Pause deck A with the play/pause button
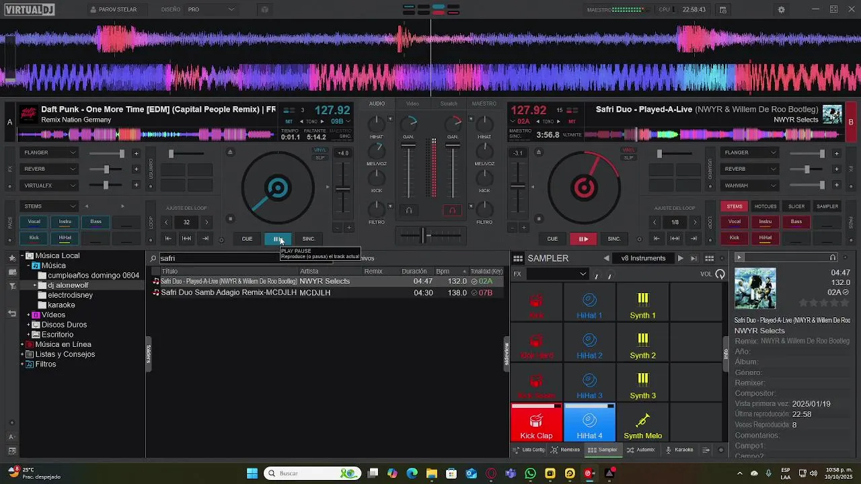The height and width of the screenshot is (484, 861). (x=278, y=239)
